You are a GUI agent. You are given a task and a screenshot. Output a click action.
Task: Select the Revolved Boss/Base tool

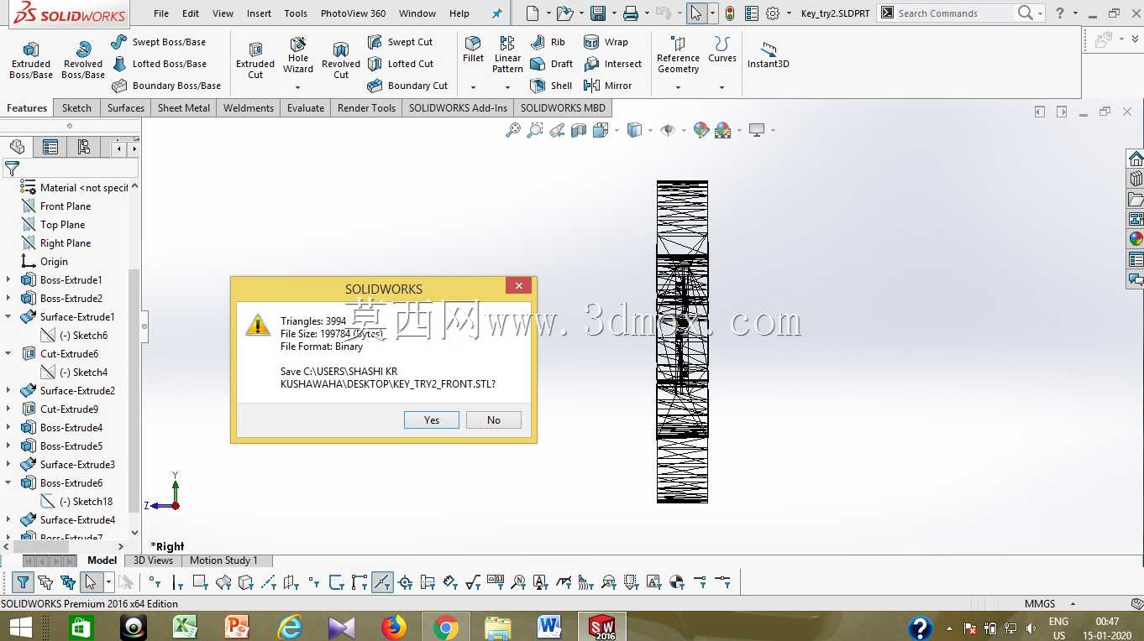pyautogui.click(x=83, y=60)
